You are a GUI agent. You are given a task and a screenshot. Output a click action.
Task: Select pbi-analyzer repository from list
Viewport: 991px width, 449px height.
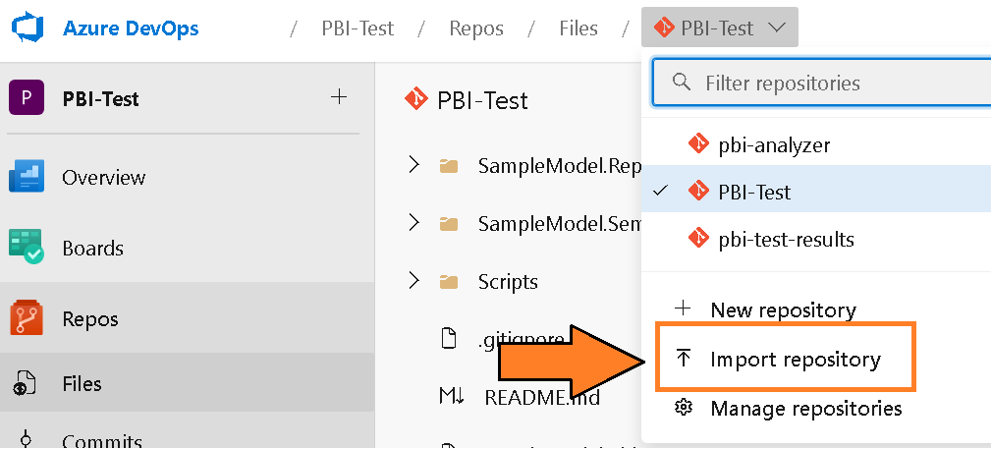(773, 144)
